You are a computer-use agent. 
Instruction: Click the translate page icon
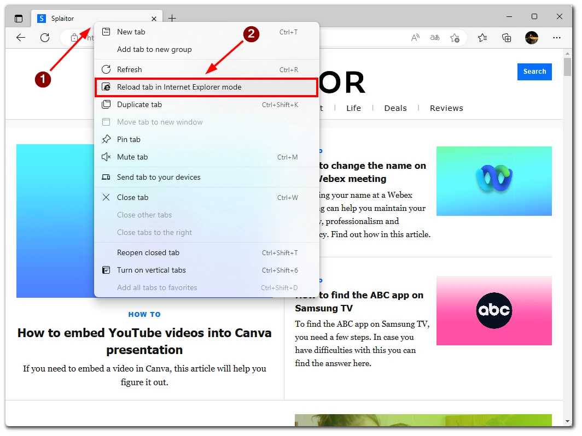pos(435,38)
